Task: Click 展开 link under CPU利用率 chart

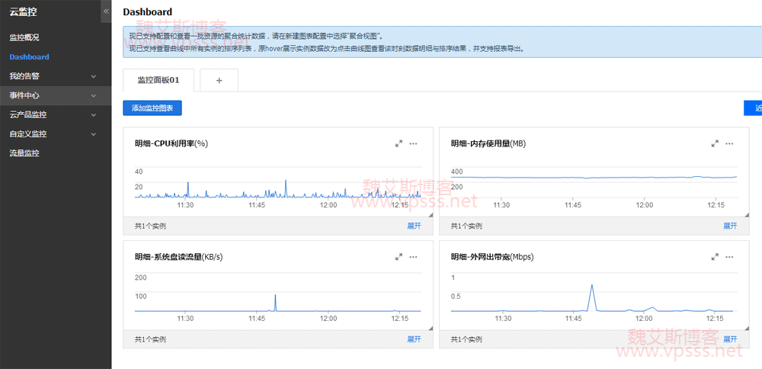Action: click(x=414, y=226)
